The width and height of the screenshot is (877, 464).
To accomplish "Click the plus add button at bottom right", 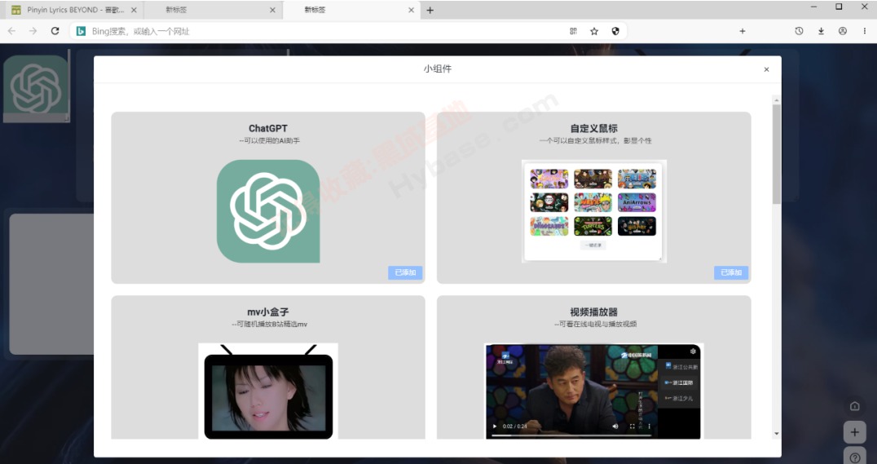I will [854, 432].
